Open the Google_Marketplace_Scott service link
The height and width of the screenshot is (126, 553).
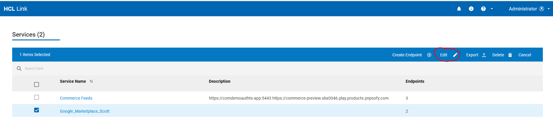(84, 111)
